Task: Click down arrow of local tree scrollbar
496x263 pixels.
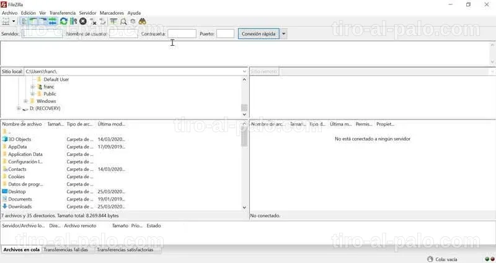Action: 244,114
